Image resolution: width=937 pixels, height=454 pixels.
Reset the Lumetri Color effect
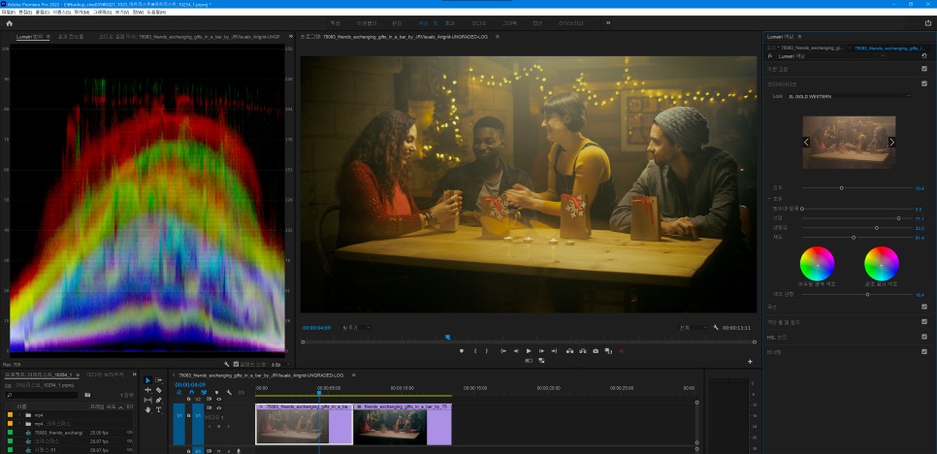tap(924, 56)
